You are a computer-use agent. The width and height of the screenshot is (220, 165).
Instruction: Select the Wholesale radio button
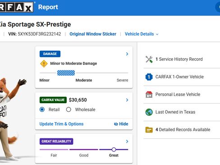tap(69, 110)
